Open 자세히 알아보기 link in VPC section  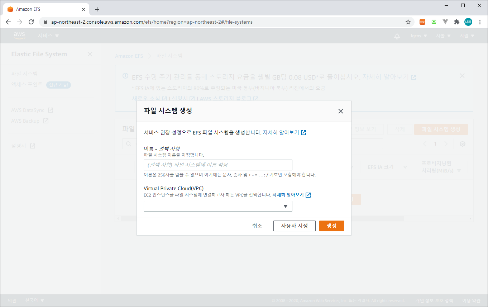tap(288, 195)
